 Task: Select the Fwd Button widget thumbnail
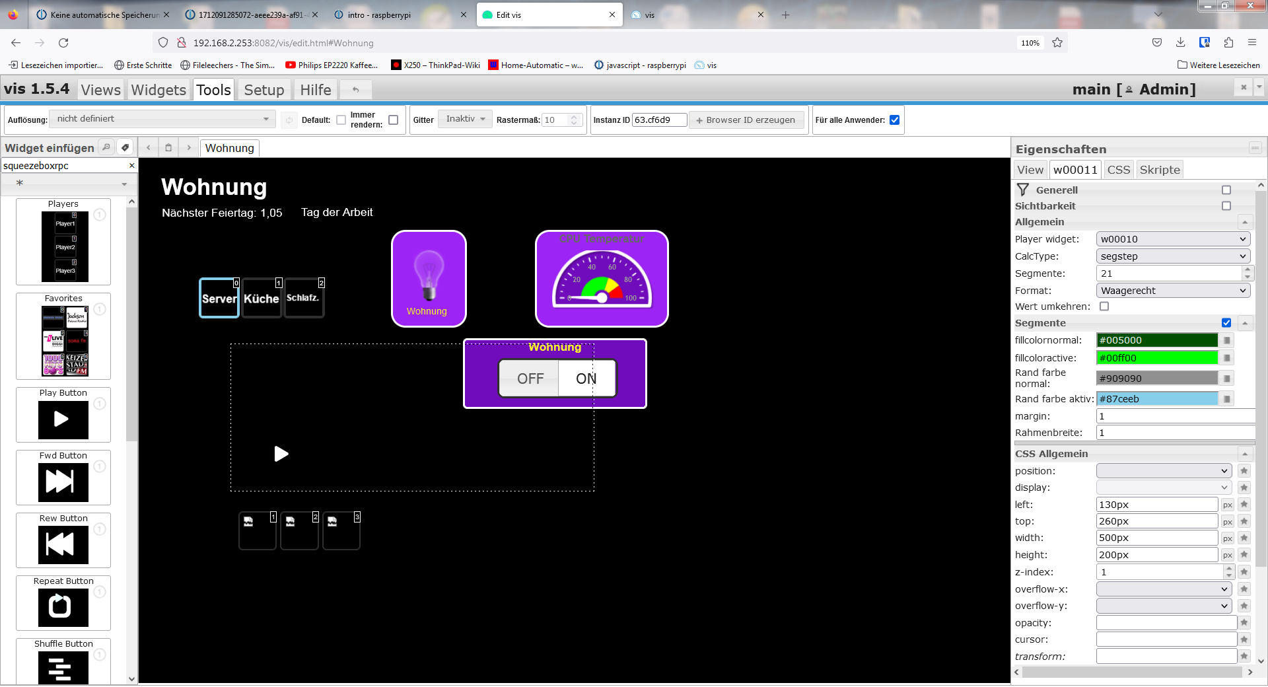(63, 482)
